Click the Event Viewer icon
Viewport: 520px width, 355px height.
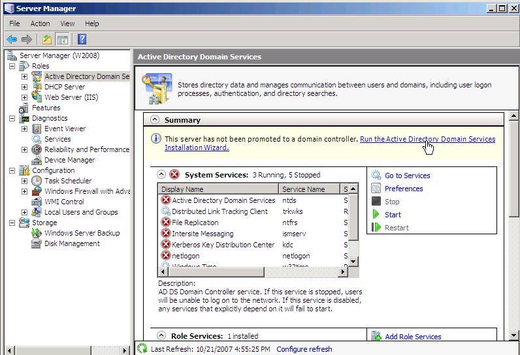point(37,129)
